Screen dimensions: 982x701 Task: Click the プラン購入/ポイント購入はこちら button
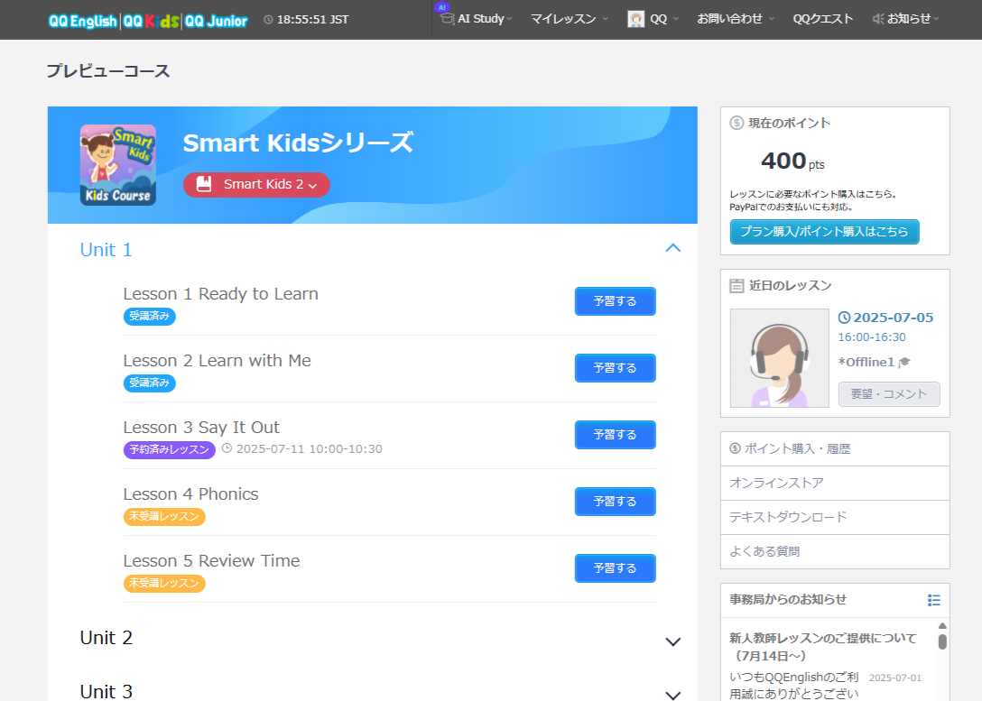[x=824, y=232]
